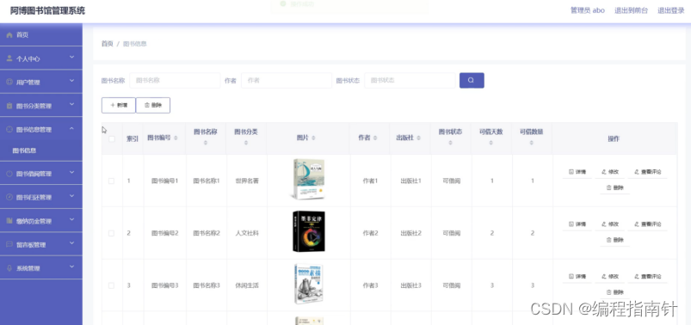691x325 pixels.
Task: Click the icon beside 缴纳罚金管理
Action: (x=9, y=221)
